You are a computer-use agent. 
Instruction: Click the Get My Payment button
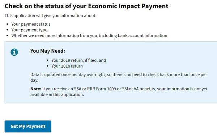point(28,127)
